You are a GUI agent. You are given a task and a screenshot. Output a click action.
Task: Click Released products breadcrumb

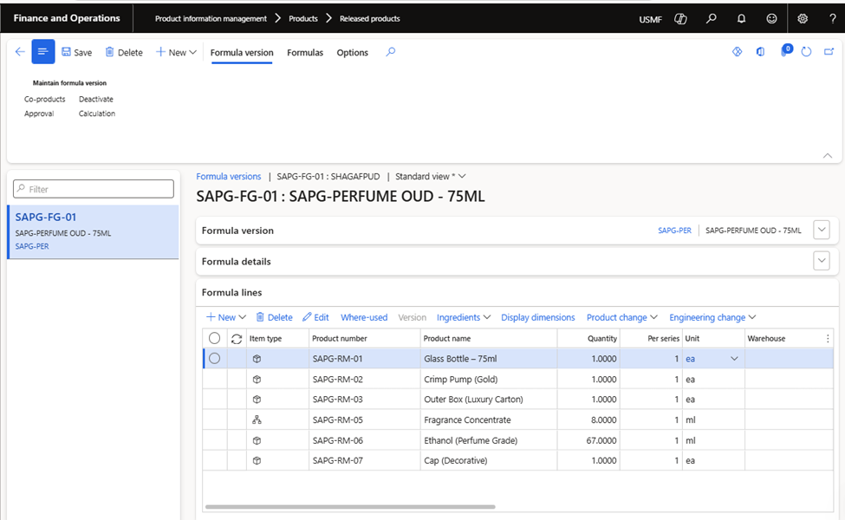pos(370,18)
